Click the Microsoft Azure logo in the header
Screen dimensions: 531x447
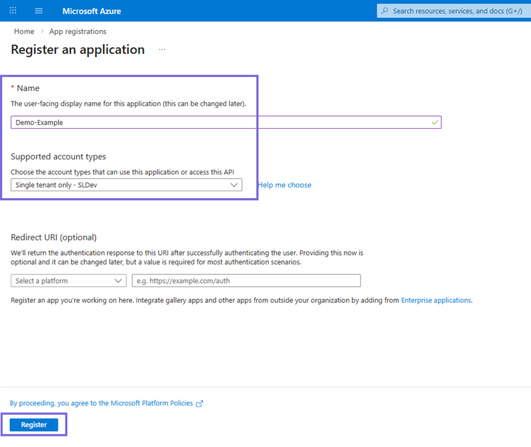tap(92, 10)
